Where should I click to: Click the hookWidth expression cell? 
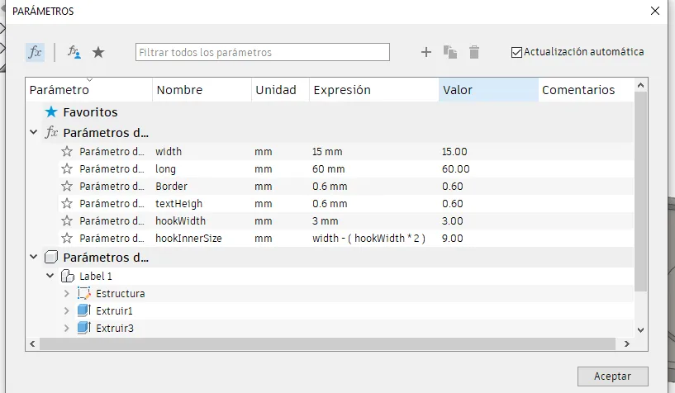[x=326, y=221]
